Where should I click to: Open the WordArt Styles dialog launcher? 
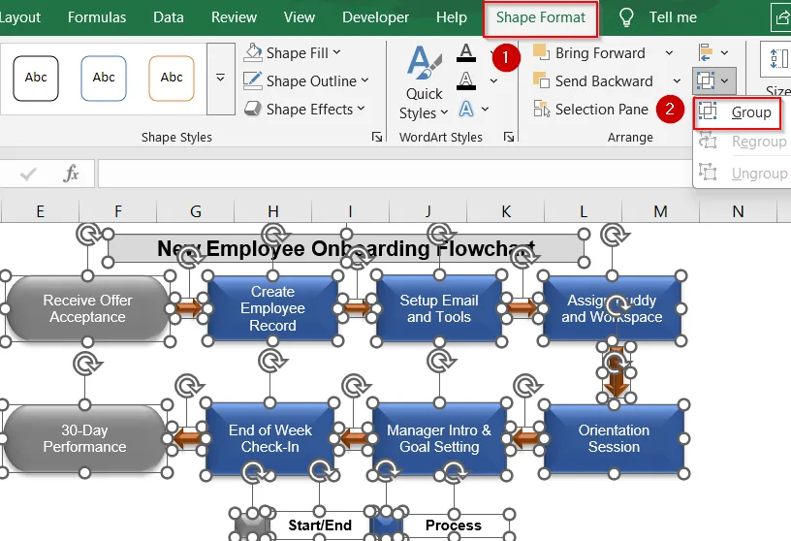click(509, 137)
